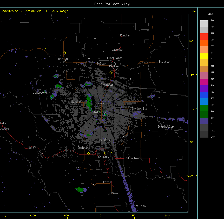The image size is (224, 219).
Task: Click the yellow diamond marker beside Olds
Action: 101,108
